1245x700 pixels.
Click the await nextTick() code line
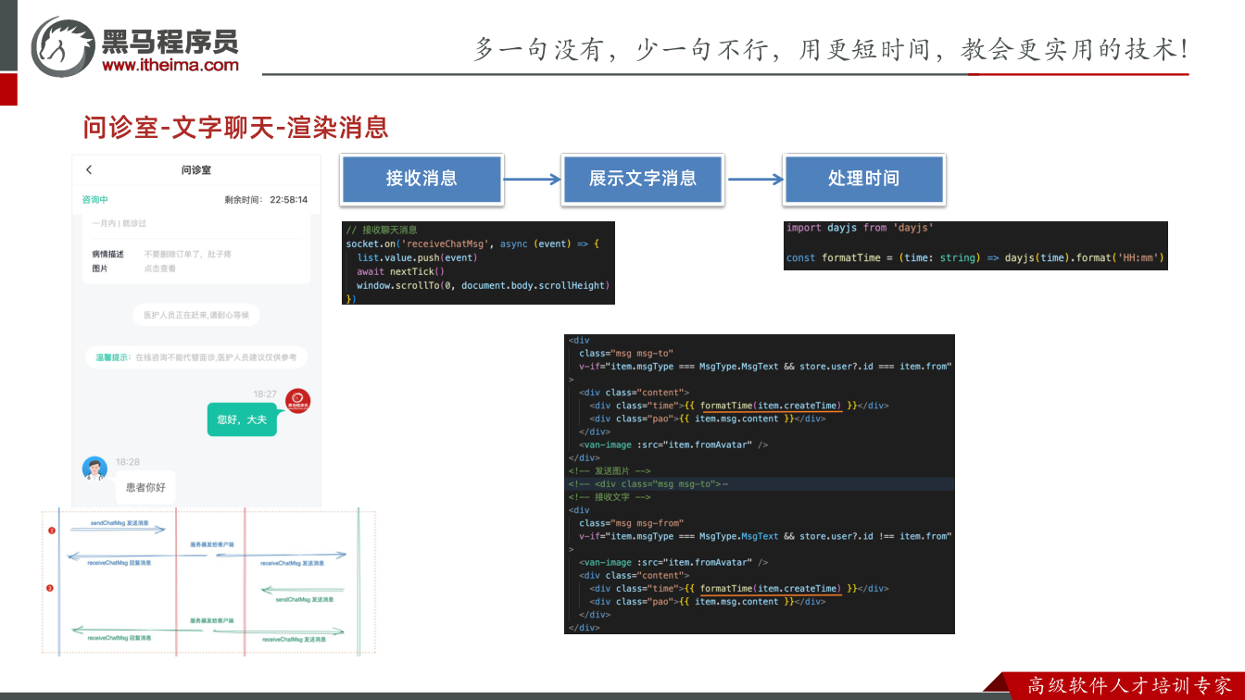point(401,271)
